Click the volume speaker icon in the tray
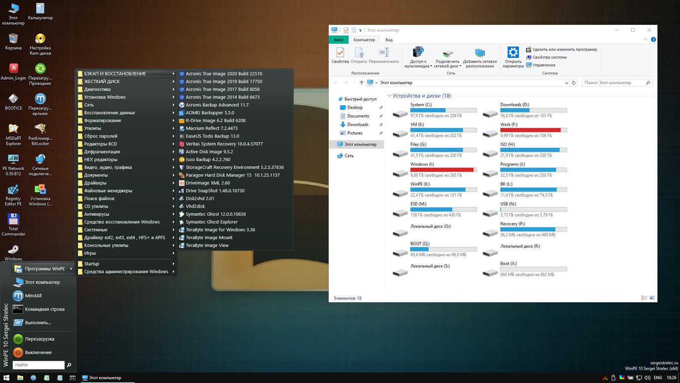Image resolution: width=680 pixels, height=383 pixels. pyautogui.click(x=648, y=378)
